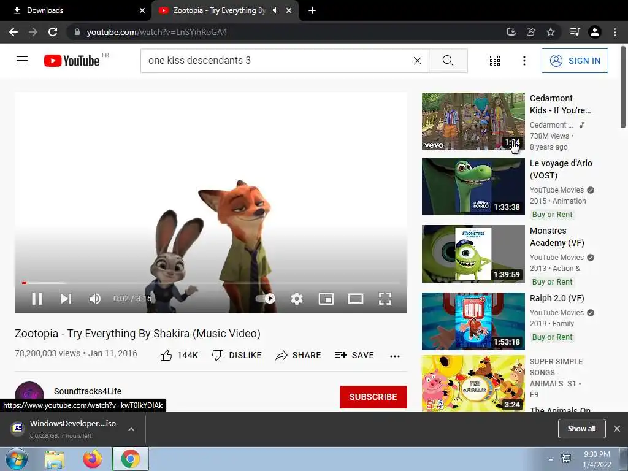Screen dimensions: 628x471
Task: Open Chrome profile avatar
Action: [595, 32]
